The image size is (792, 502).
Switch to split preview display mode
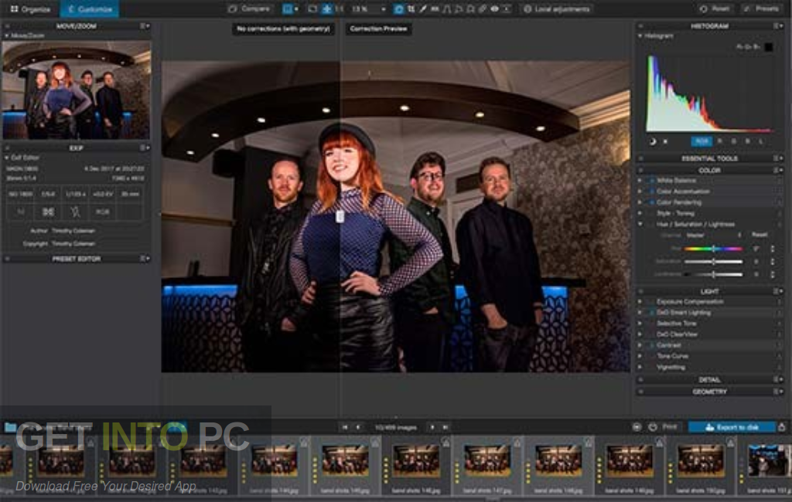288,9
